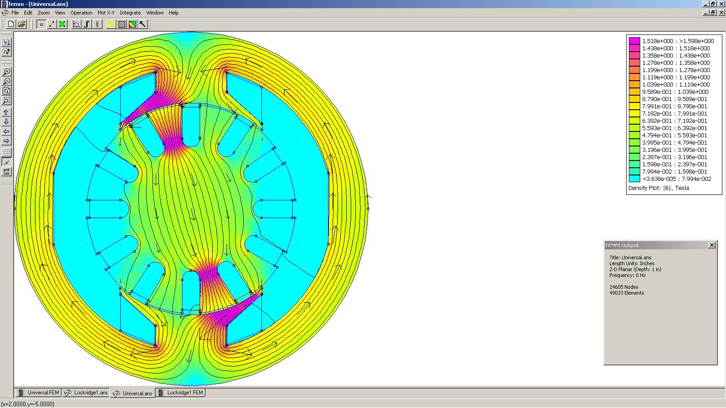Image resolution: width=726 pixels, height=408 pixels.
Task: Select the Contours (red line) mode icon
Action: pos(52,24)
